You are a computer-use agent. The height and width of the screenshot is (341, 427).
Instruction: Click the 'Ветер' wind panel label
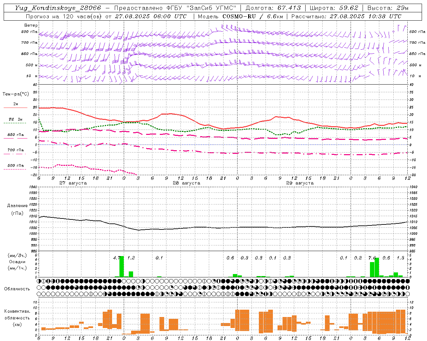[31, 25]
